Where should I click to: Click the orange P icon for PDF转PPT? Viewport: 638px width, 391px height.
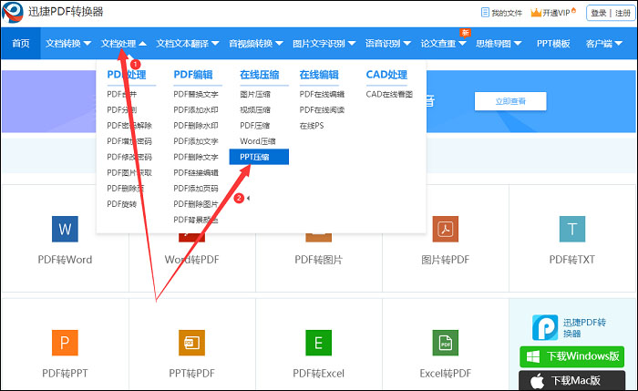[65, 343]
